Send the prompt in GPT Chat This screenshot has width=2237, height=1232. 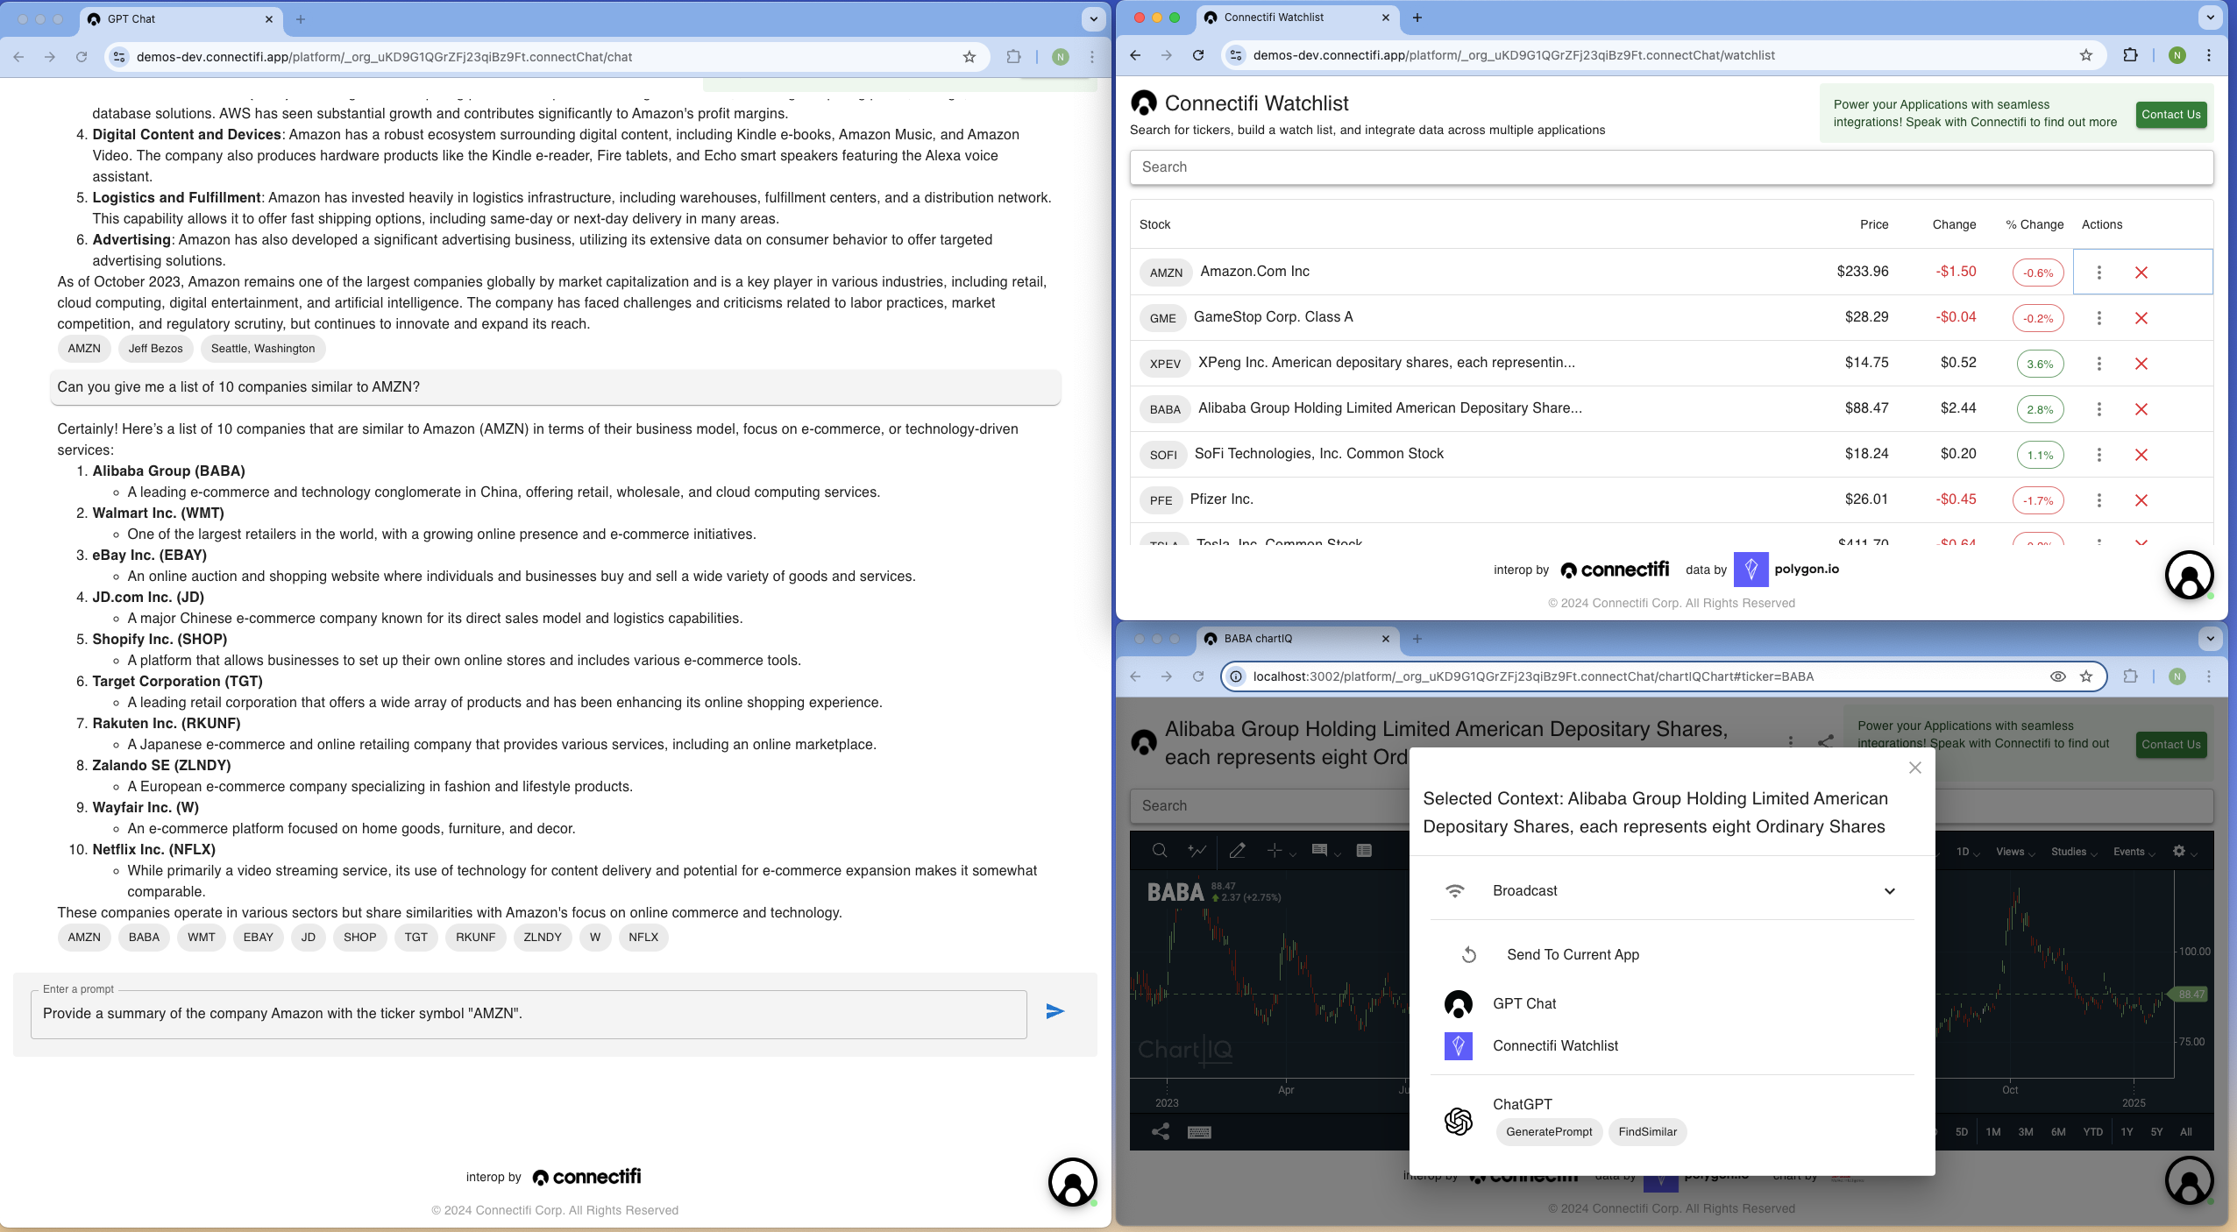pyautogui.click(x=1055, y=1011)
